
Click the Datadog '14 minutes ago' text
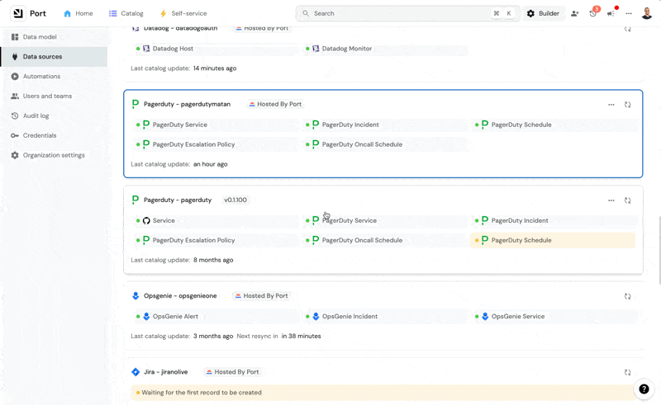tap(215, 68)
